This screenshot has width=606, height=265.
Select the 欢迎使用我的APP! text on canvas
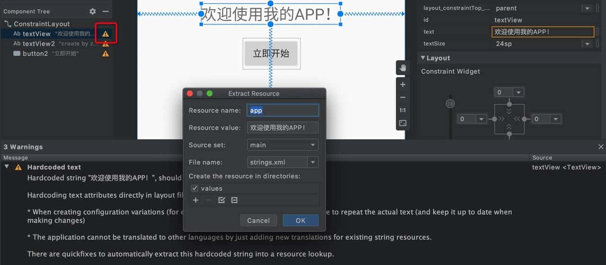point(271,14)
